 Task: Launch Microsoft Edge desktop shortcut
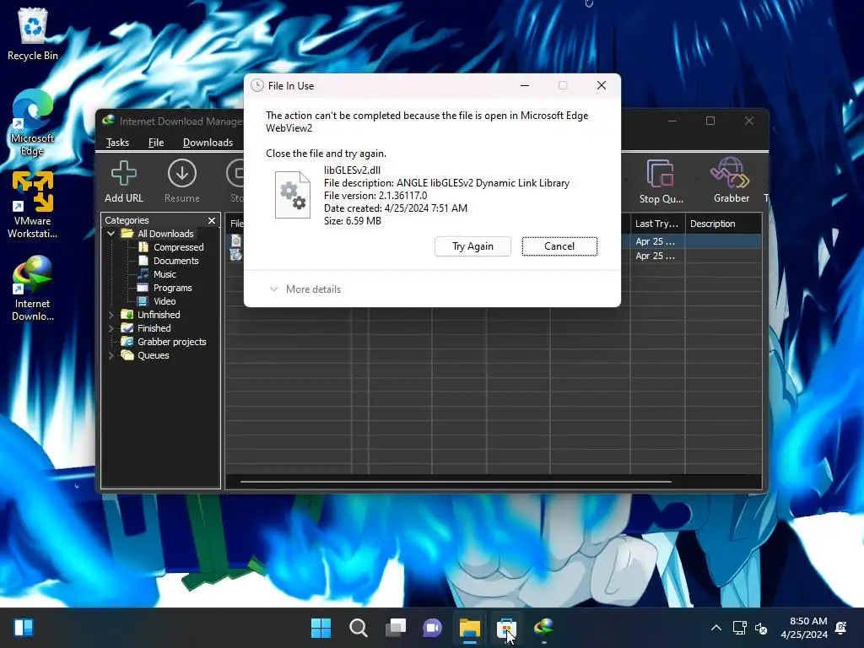[x=33, y=122]
